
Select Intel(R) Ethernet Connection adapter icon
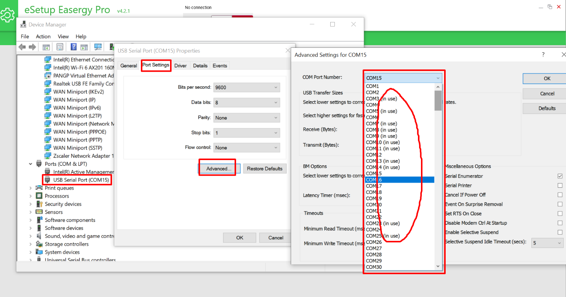47,60
